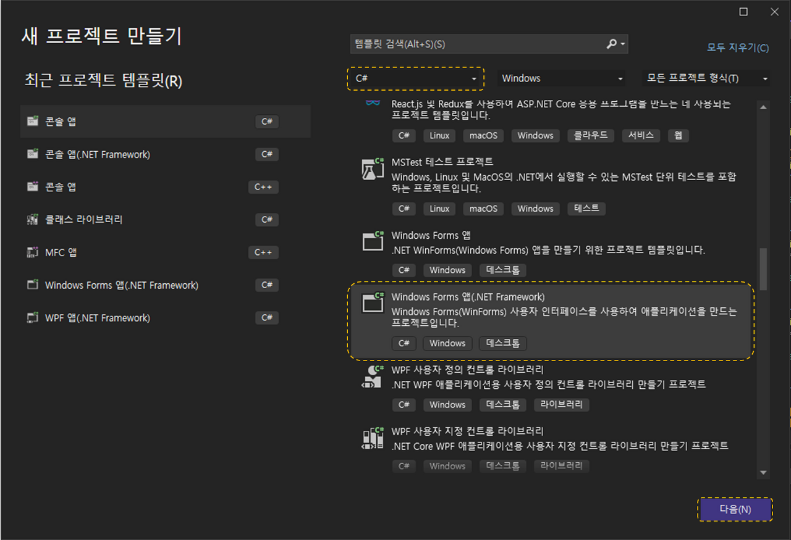The image size is (791, 540).
Task: Select recent template WPF 앱(.NET Framework)
Action: tap(166, 318)
